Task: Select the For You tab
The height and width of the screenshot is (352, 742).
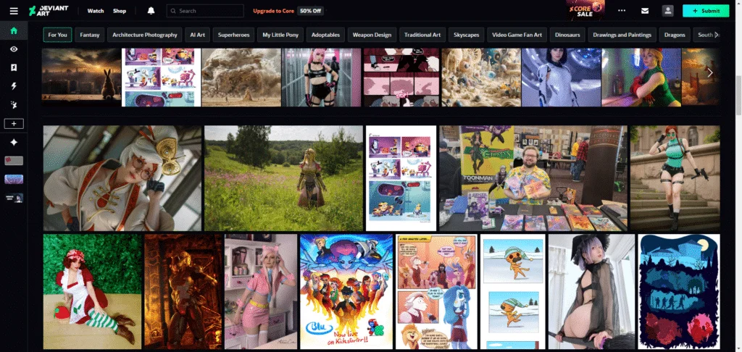Action: coord(57,35)
